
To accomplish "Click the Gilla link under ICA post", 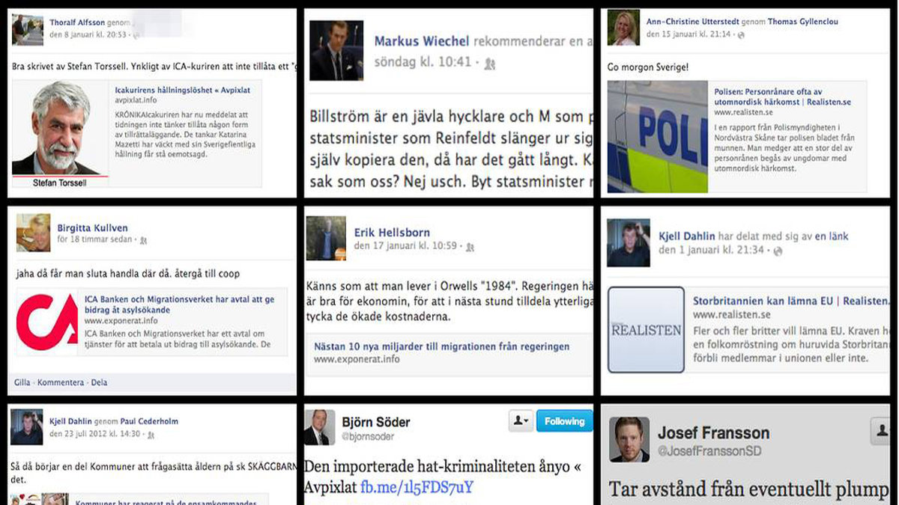I will [x=22, y=382].
